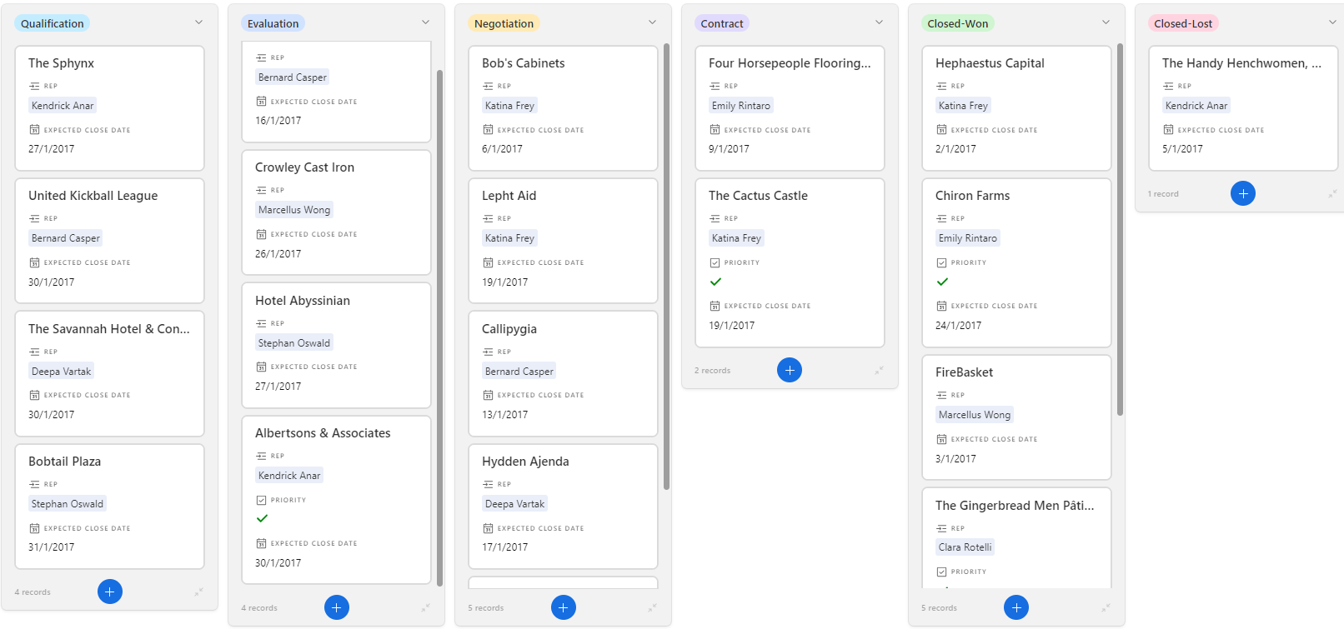The image size is (1344, 629).
Task: Click Priority field icon on The Gingerbread Men card
Action: [x=941, y=572]
